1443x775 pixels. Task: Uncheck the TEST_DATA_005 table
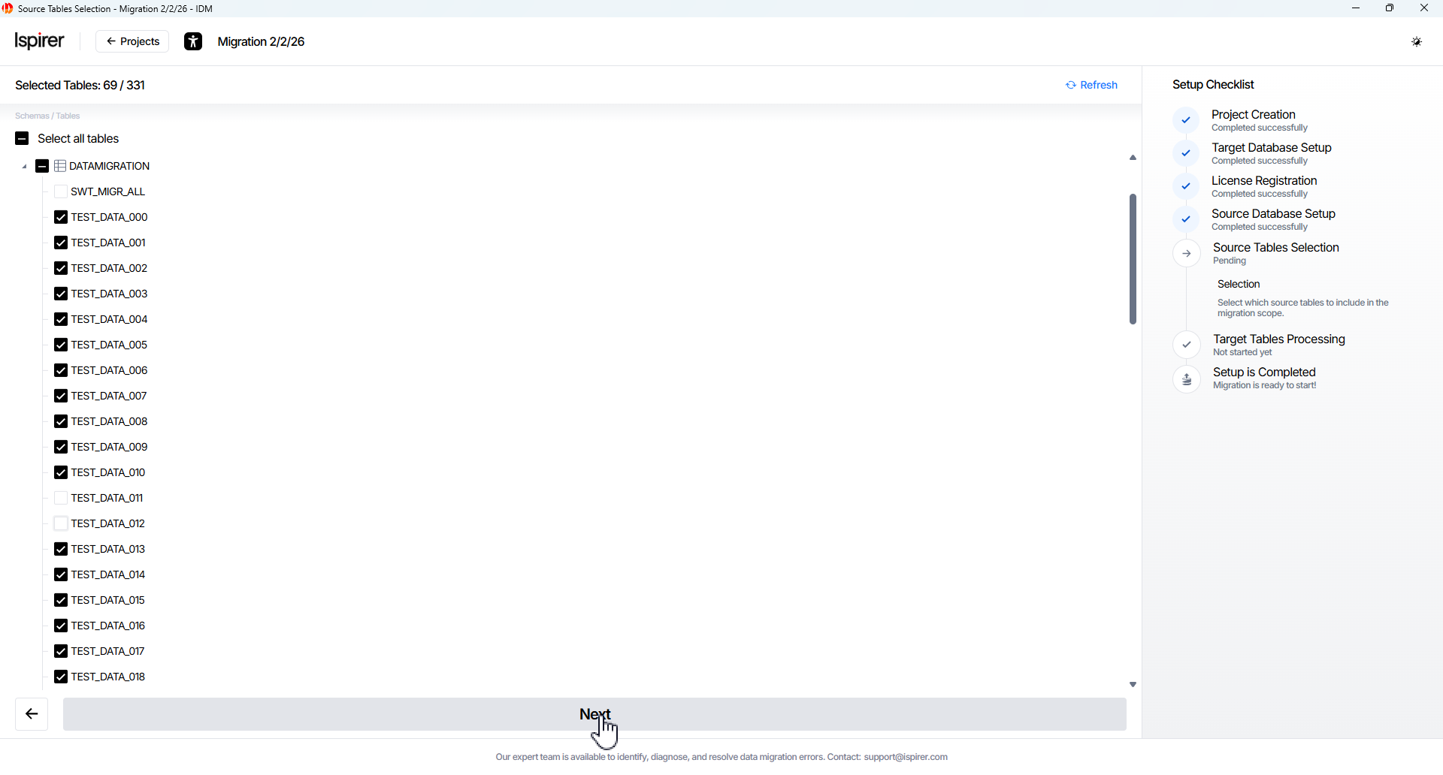point(61,345)
